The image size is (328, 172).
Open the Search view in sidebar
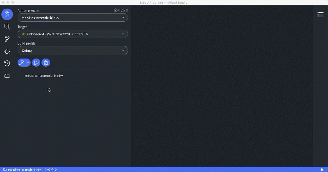(7, 27)
